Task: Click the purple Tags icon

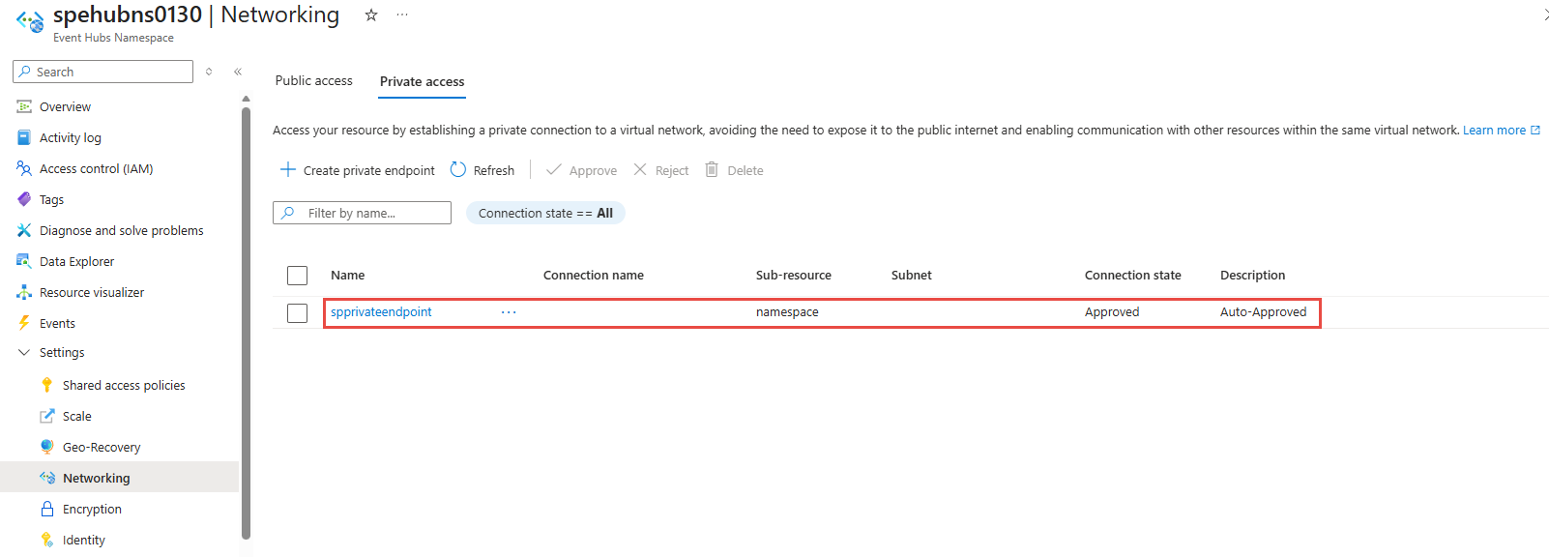Action: [24, 199]
